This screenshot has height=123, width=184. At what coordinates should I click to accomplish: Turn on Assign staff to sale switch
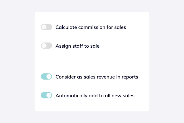coord(46,46)
